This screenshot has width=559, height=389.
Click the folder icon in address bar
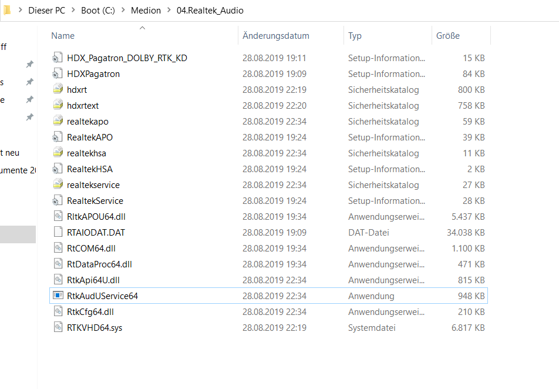click(7, 10)
